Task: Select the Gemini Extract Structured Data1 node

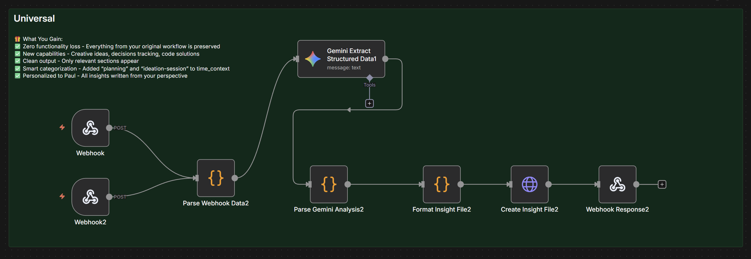Action: pyautogui.click(x=341, y=59)
